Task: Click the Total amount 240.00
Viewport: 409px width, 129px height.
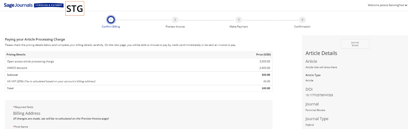Action: [266, 88]
